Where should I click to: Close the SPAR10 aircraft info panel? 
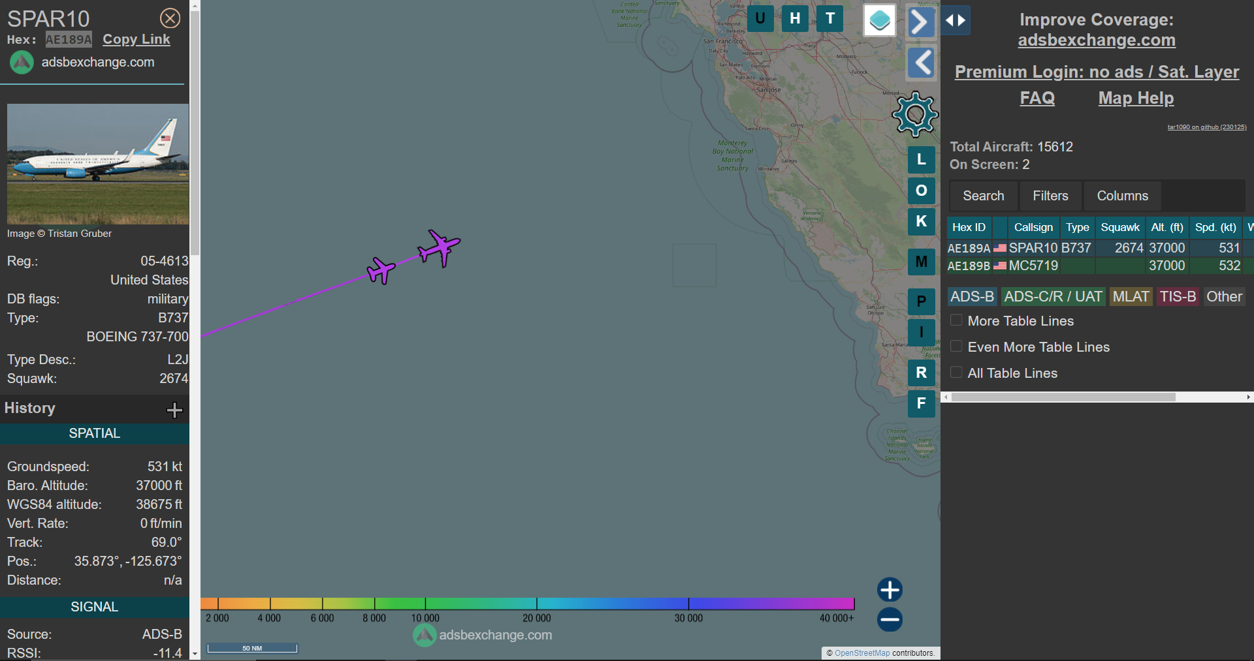pos(170,18)
